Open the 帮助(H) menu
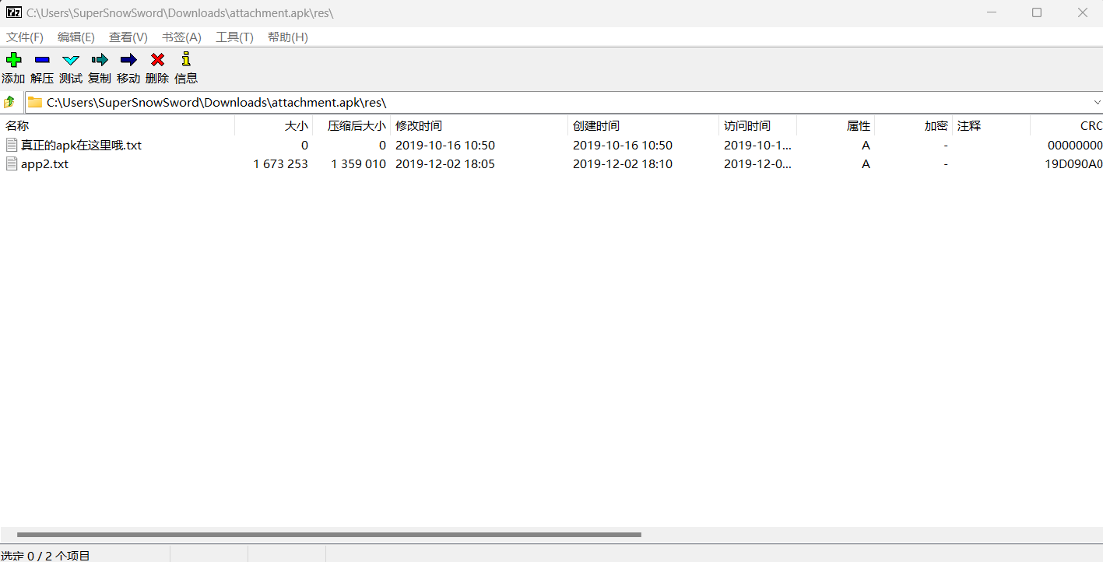 click(x=288, y=37)
